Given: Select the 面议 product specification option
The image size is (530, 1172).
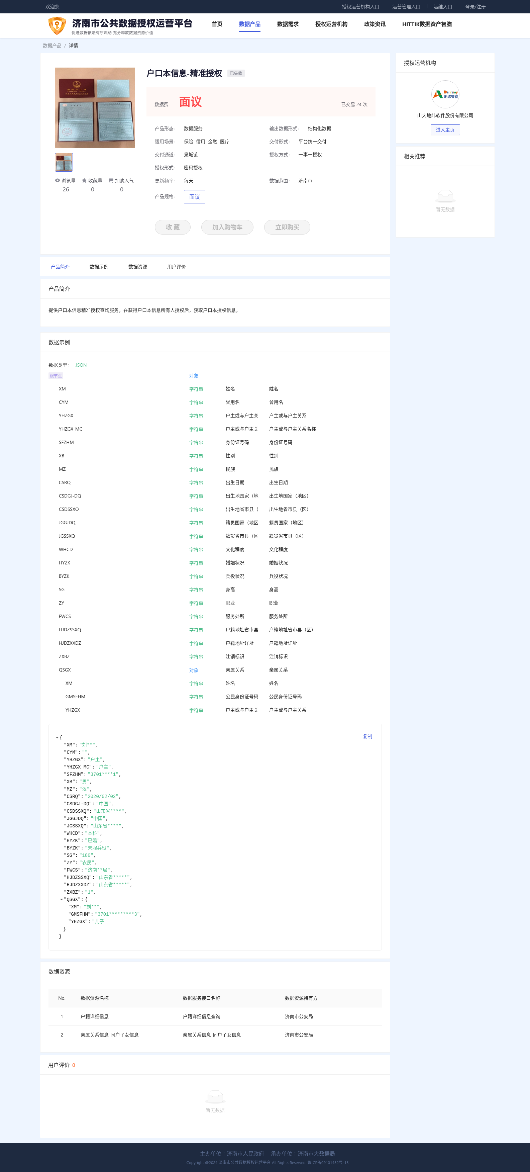Looking at the screenshot, I should (195, 196).
